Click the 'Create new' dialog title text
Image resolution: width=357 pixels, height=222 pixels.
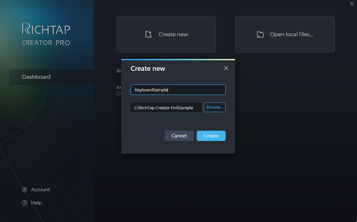(148, 69)
